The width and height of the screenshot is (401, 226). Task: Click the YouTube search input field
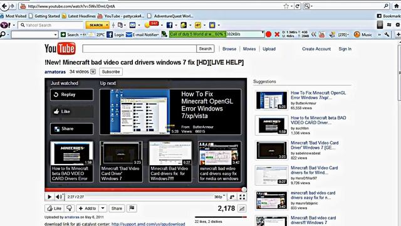pyautogui.click(x=139, y=49)
